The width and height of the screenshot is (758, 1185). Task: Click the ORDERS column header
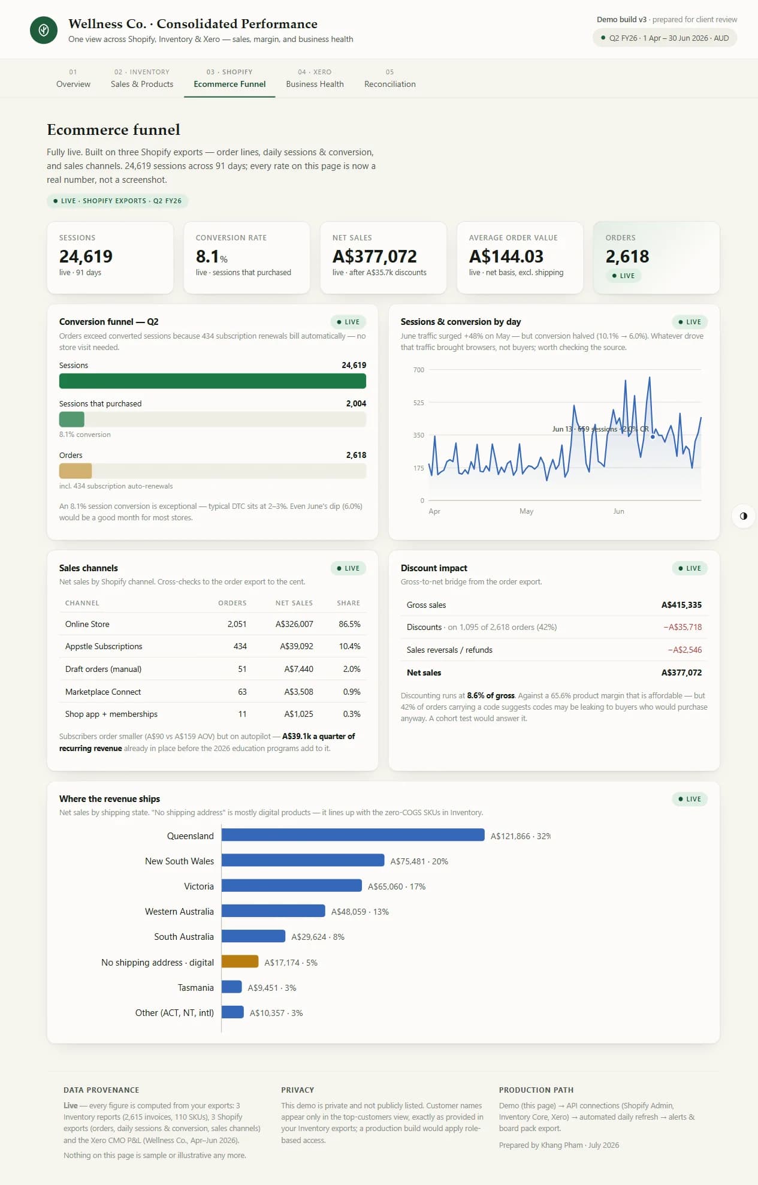click(x=232, y=603)
